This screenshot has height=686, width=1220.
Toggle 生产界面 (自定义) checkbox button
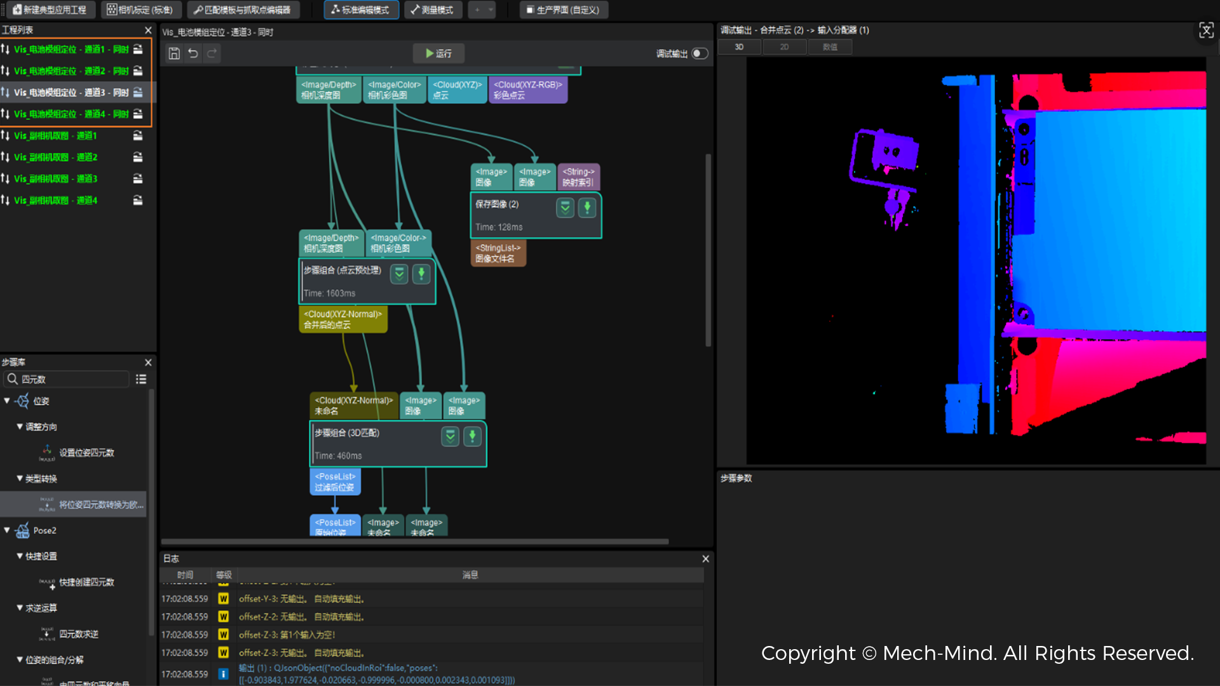click(563, 10)
